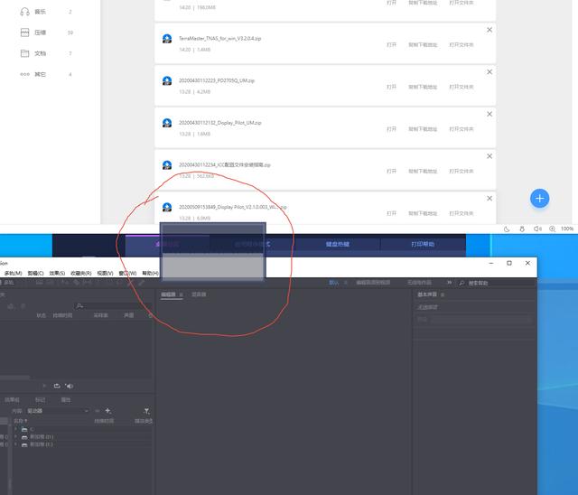The image size is (578, 495).
Task: Open the 帮助(H) menu in Audition
Action: pos(151,273)
